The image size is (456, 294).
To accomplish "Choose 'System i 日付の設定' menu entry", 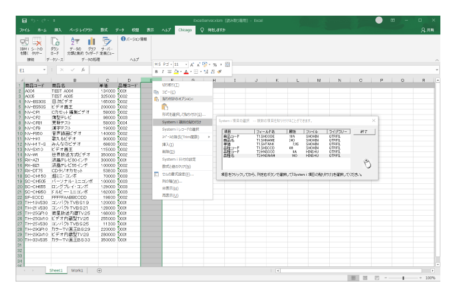I will click(x=182, y=160).
